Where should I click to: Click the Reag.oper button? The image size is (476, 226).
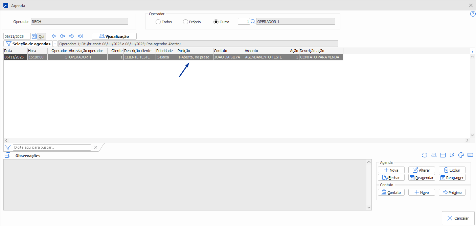(x=452, y=177)
